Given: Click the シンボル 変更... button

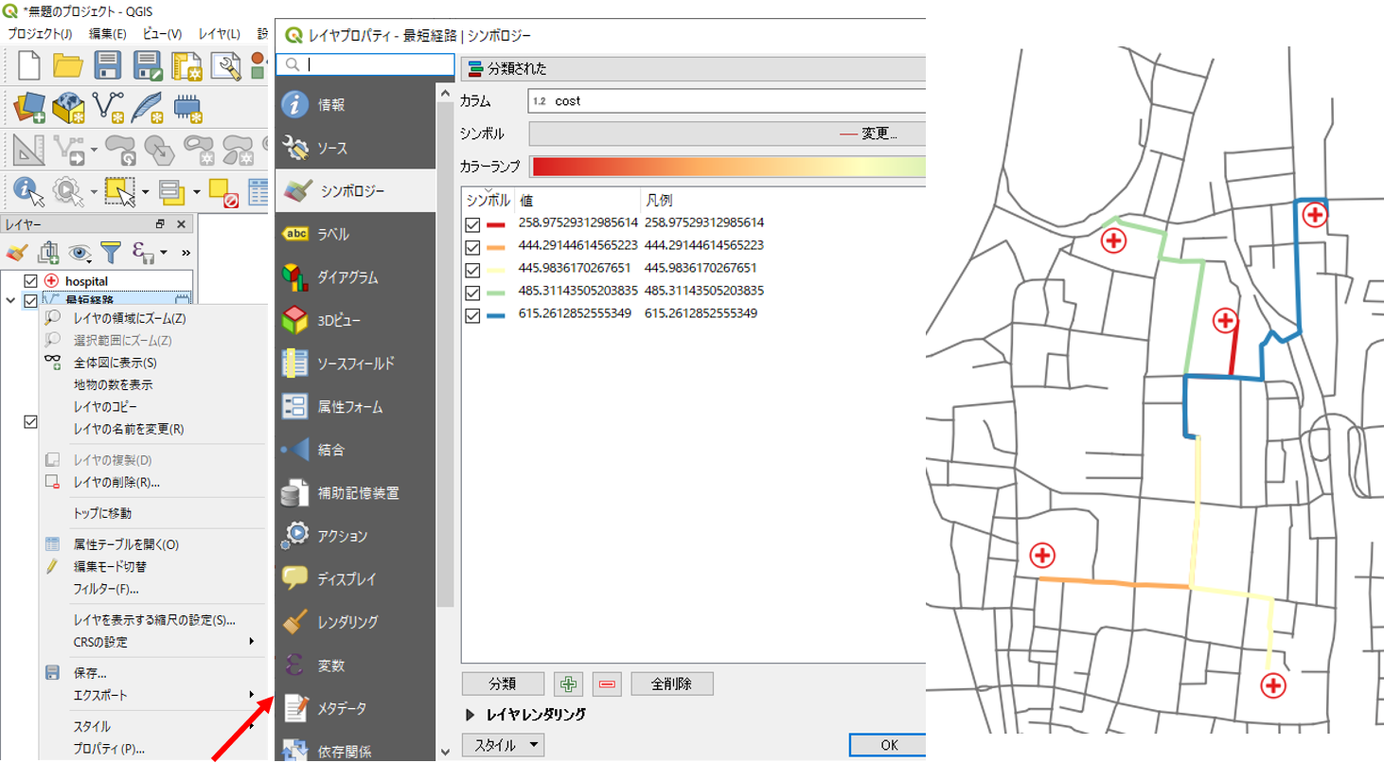Looking at the screenshot, I should tap(726, 133).
